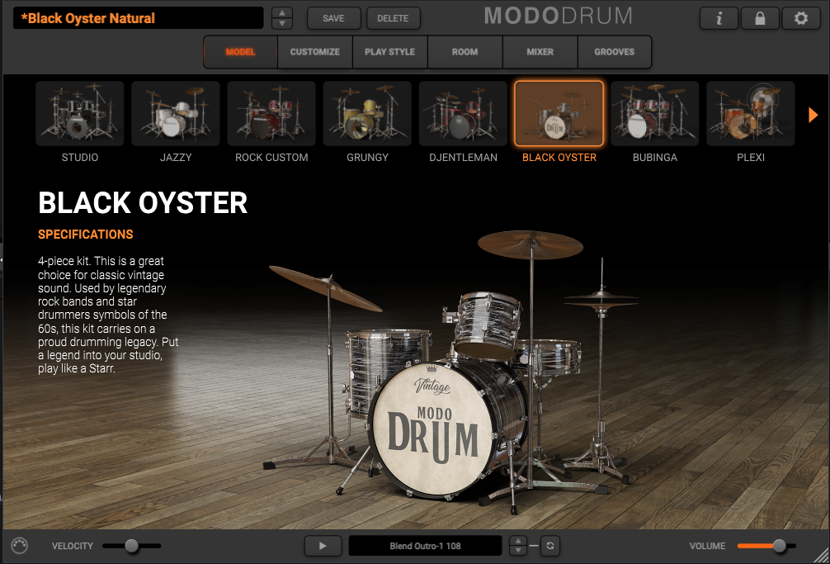Viewport: 830px width, 564px height.
Task: Click the groove sync/refresh icon
Action: pyautogui.click(x=550, y=546)
